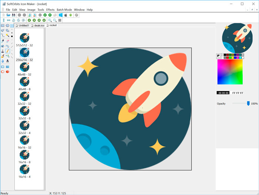Select the Magic Wand tool
259x195 pixels.
coord(7,36)
